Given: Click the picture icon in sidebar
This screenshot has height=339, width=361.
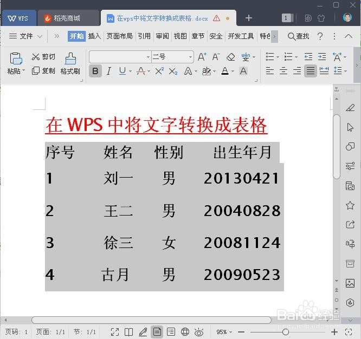Looking at the screenshot, I should pyautogui.click(x=350, y=283).
